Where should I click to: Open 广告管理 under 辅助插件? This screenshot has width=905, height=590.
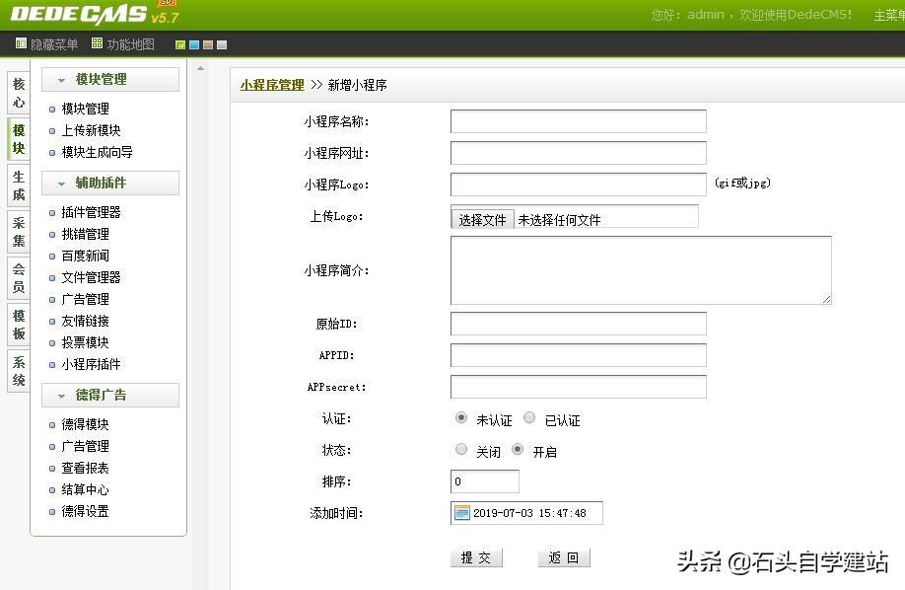tap(85, 299)
